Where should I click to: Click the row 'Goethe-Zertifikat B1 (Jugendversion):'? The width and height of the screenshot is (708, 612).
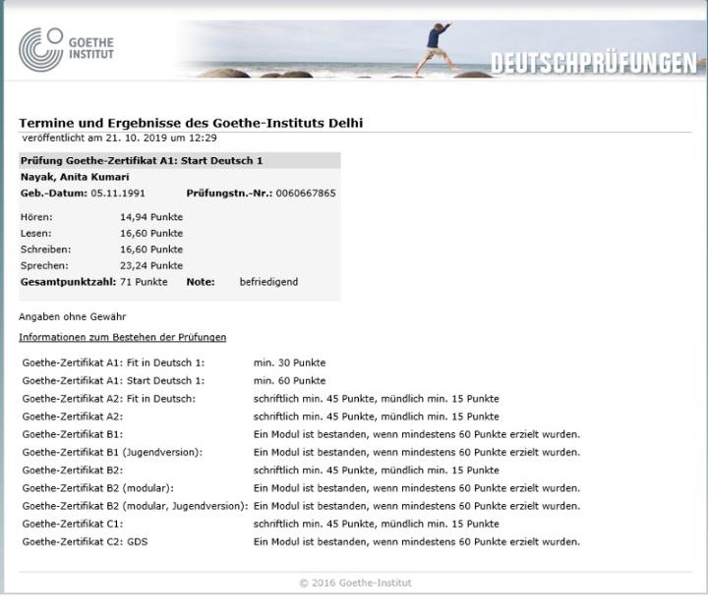point(112,452)
